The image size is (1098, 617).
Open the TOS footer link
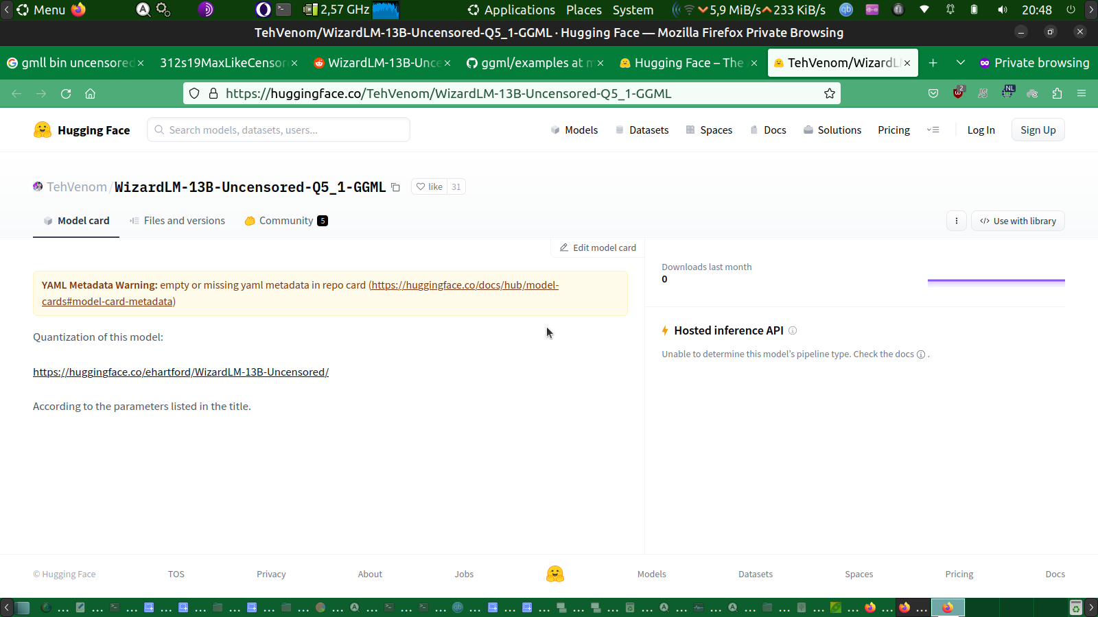(x=176, y=574)
